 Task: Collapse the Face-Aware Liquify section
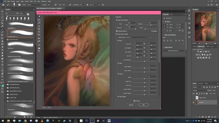(x=116, y=34)
